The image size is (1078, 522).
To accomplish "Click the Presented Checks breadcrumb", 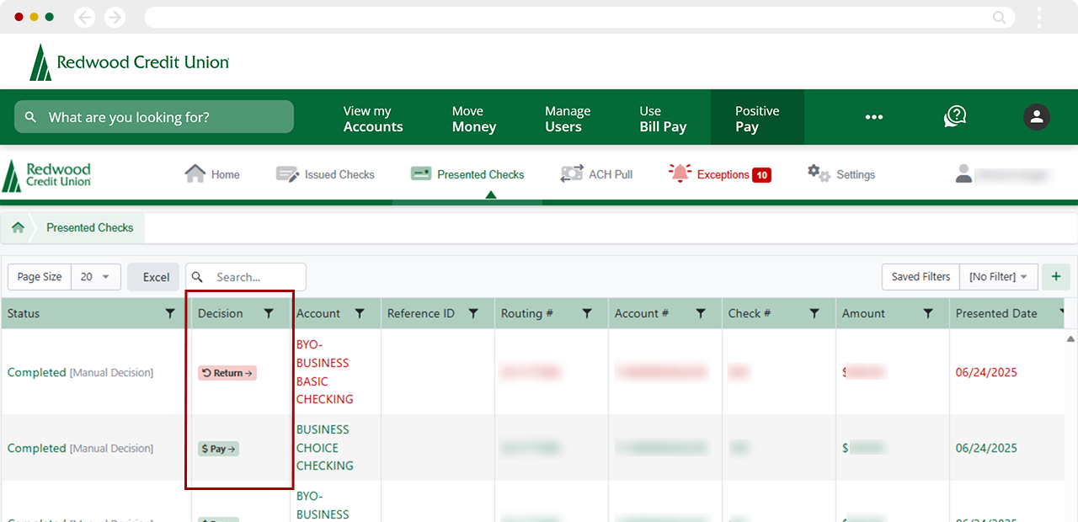I will click(90, 227).
